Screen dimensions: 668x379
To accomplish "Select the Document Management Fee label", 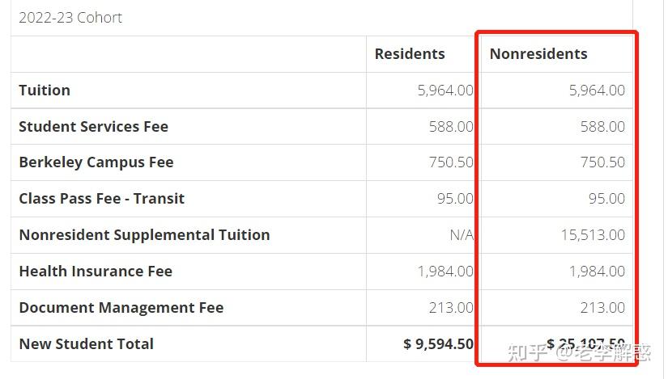I will point(121,308).
